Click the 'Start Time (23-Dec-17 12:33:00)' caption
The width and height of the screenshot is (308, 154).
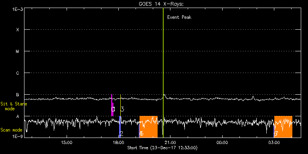coord(163,148)
